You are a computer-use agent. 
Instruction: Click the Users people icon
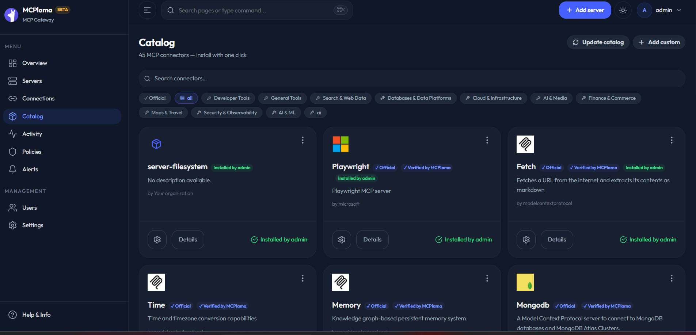pos(13,208)
